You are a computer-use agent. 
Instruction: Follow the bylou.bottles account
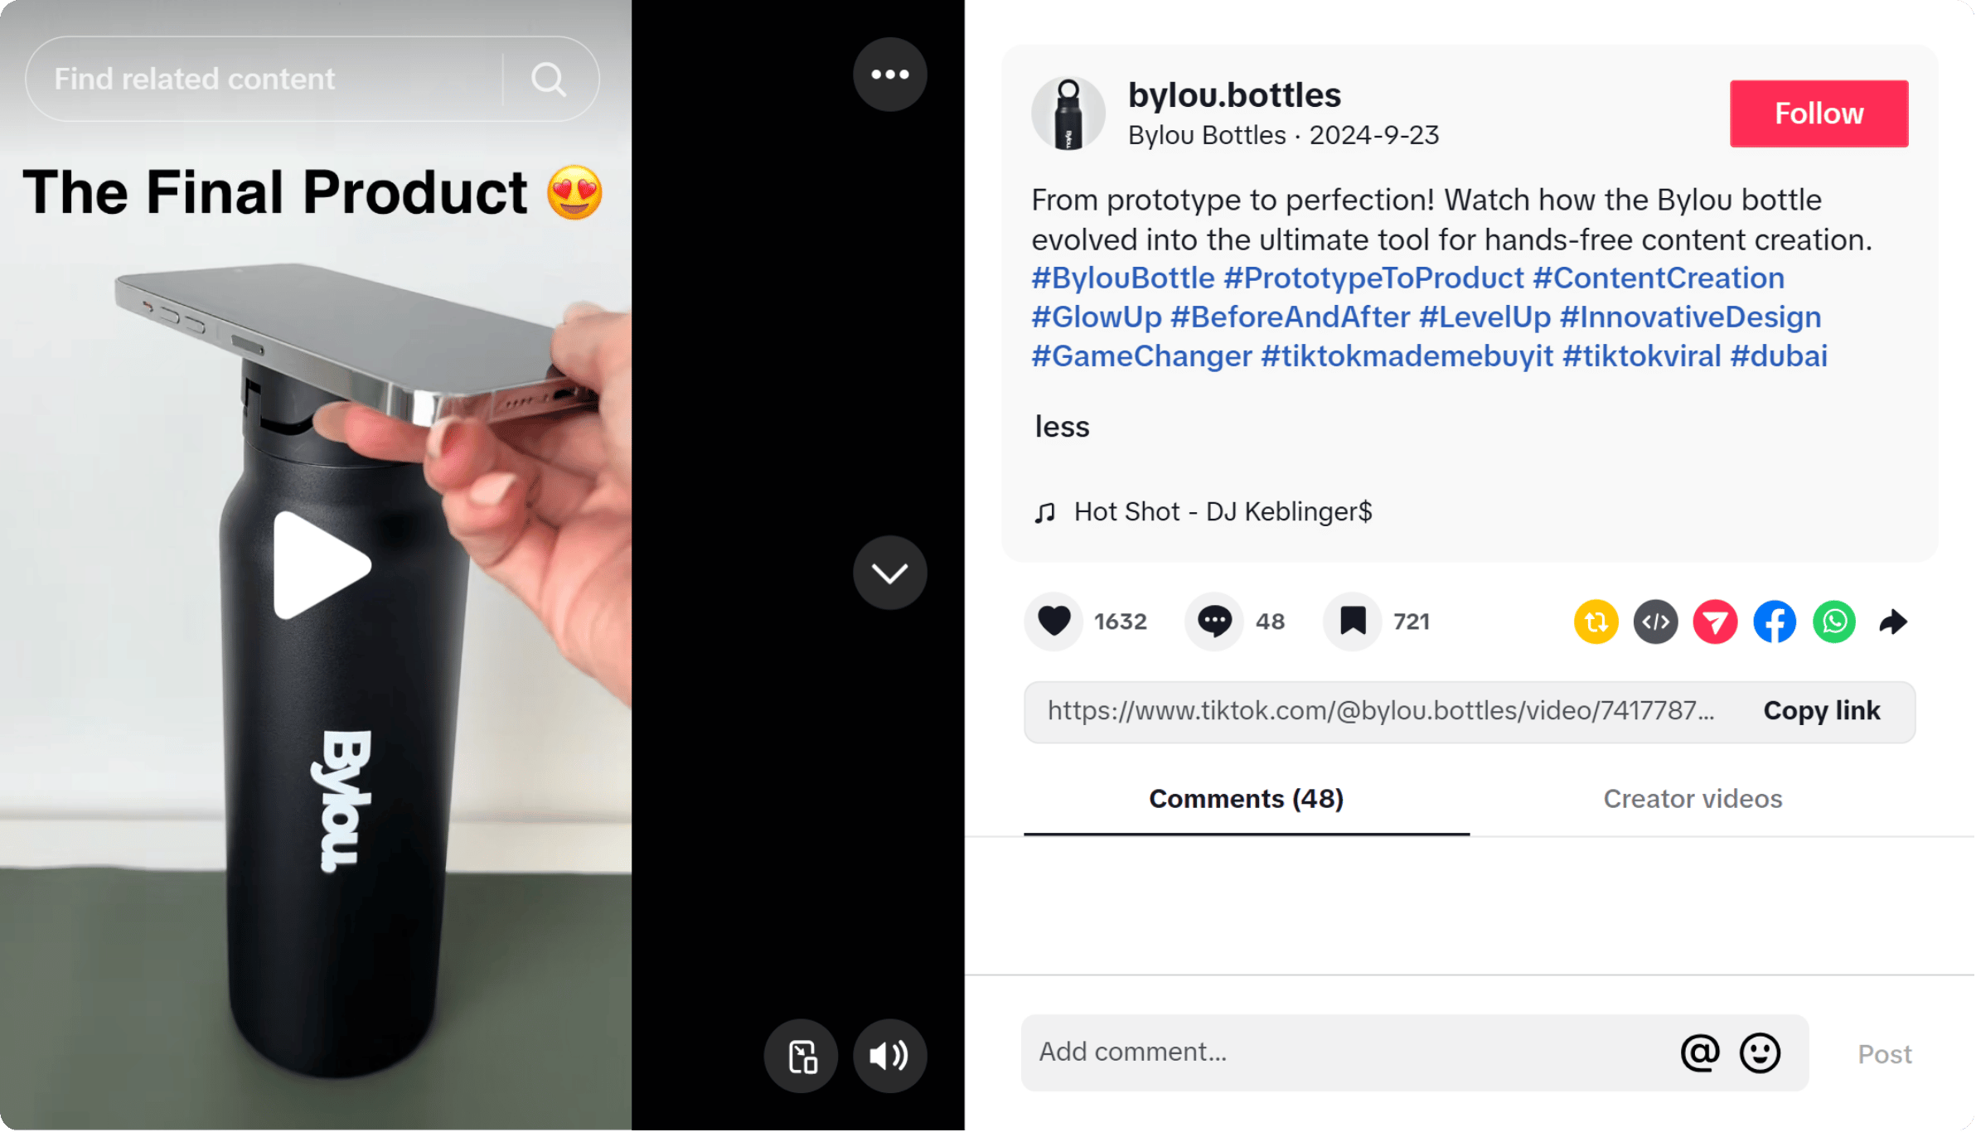coord(1819,114)
